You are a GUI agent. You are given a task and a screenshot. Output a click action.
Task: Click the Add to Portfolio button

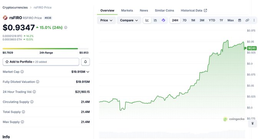pos(41,62)
